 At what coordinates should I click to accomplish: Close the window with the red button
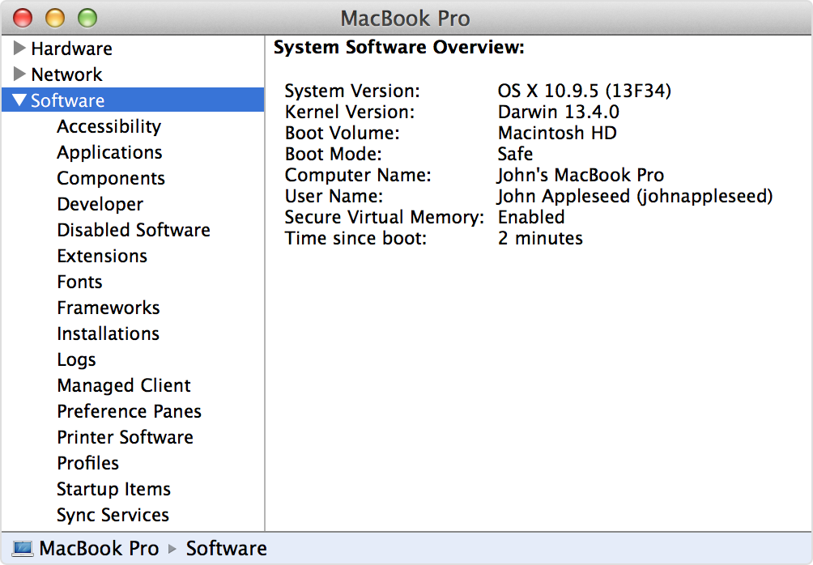tap(23, 18)
